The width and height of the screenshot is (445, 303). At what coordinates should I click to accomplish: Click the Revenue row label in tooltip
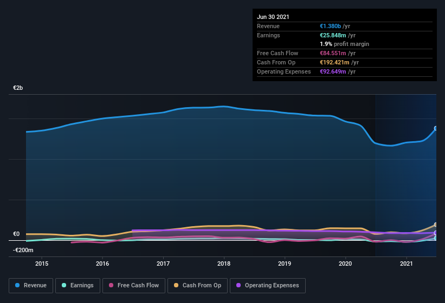pos(268,26)
